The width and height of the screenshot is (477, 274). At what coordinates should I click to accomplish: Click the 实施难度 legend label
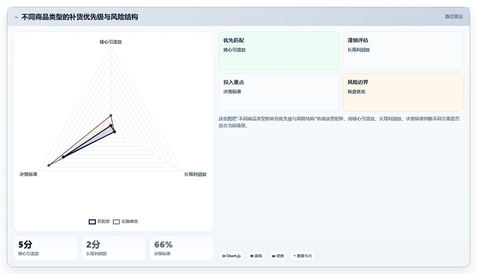click(130, 222)
